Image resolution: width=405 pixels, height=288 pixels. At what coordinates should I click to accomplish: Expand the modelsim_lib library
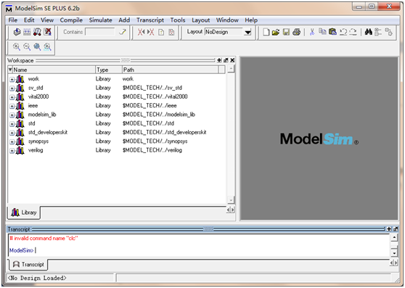[12, 115]
